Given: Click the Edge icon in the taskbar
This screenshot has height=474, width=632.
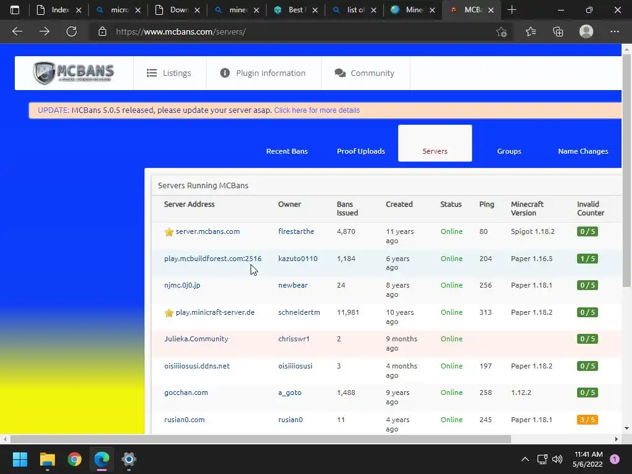Looking at the screenshot, I should point(102,459).
